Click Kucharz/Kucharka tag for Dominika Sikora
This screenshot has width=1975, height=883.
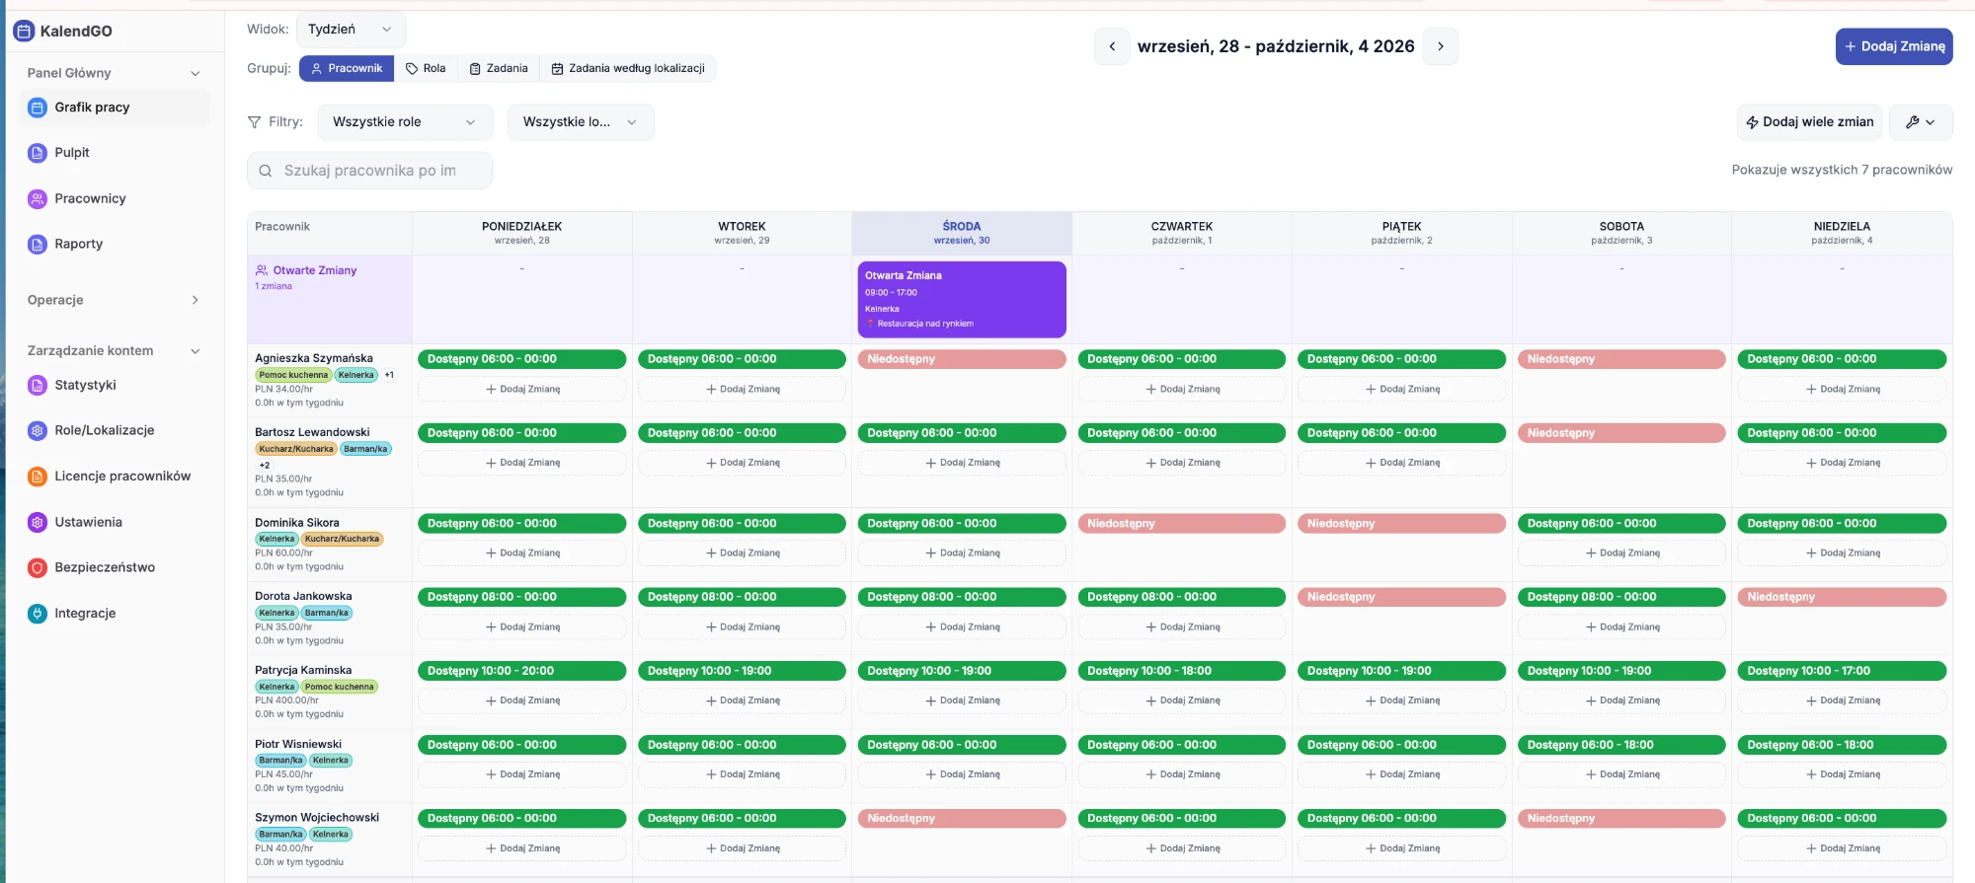pyautogui.click(x=342, y=539)
